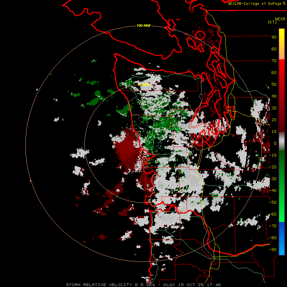The image size is (287, 287).
Task: Click the 90 value on velocity scale
Action: 274,37
